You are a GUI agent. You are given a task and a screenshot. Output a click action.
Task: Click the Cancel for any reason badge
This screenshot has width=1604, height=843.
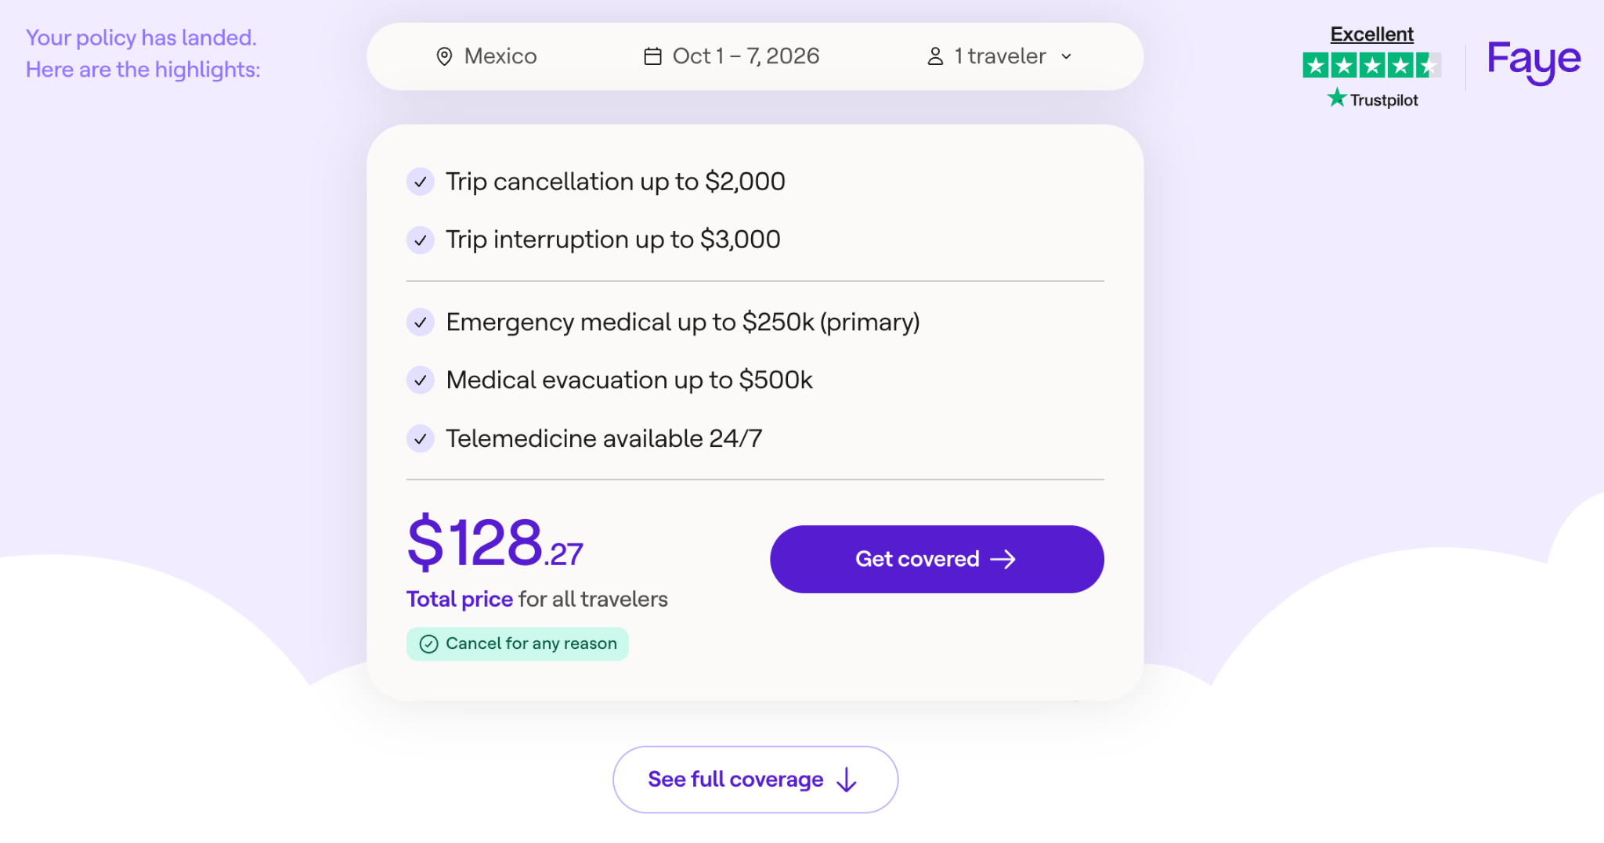[x=517, y=643]
